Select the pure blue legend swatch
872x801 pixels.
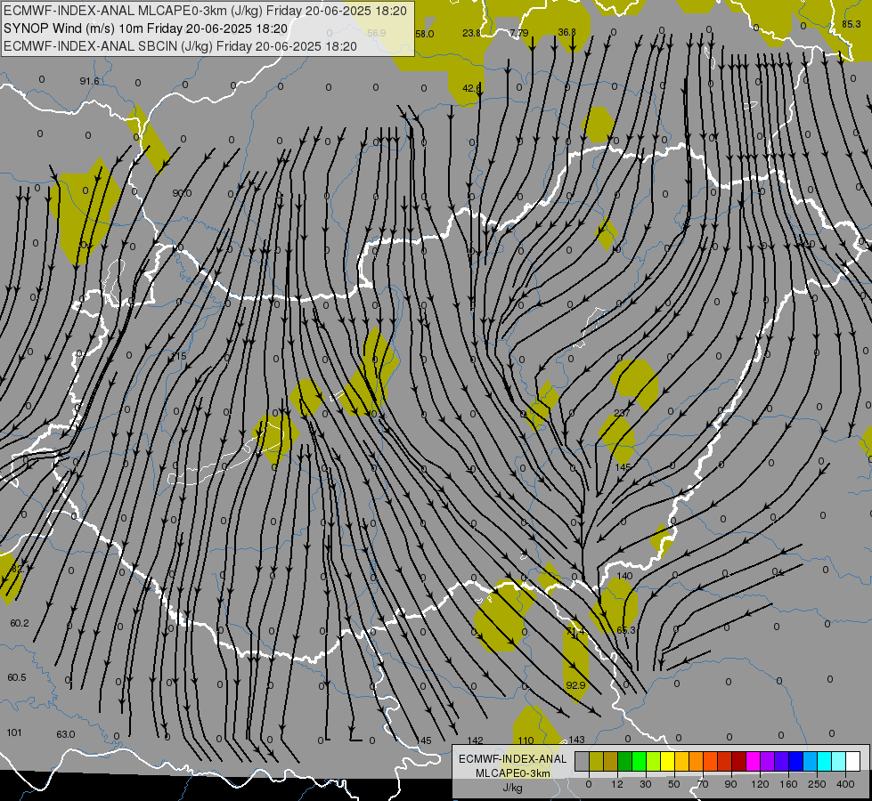(x=796, y=761)
